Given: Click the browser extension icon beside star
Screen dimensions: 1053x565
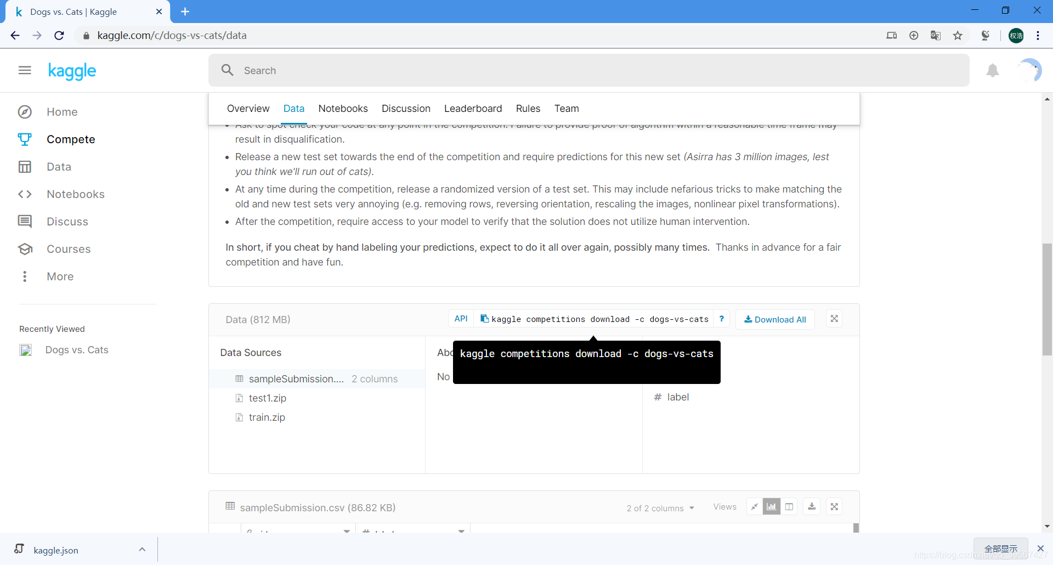Looking at the screenshot, I should pyautogui.click(x=985, y=36).
